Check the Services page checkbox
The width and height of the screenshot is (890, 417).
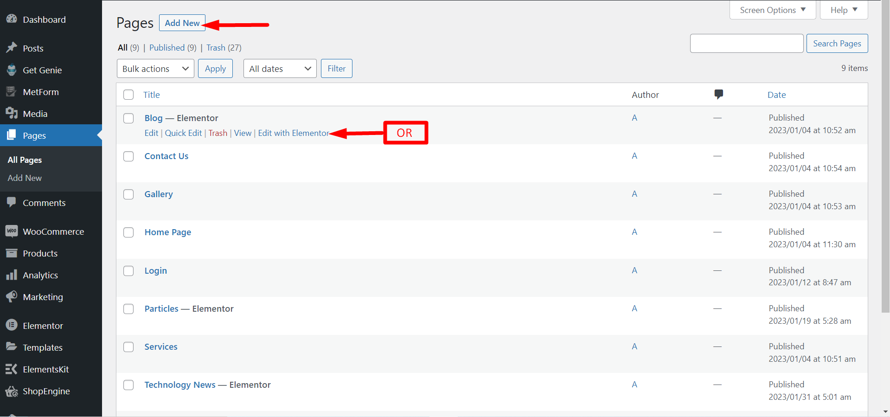[x=128, y=347]
